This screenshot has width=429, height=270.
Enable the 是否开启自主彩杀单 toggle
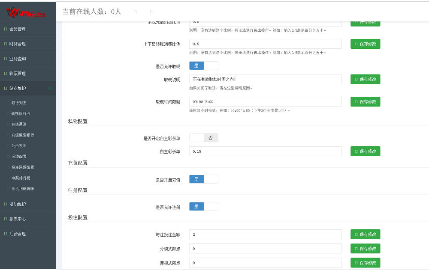(x=197, y=137)
